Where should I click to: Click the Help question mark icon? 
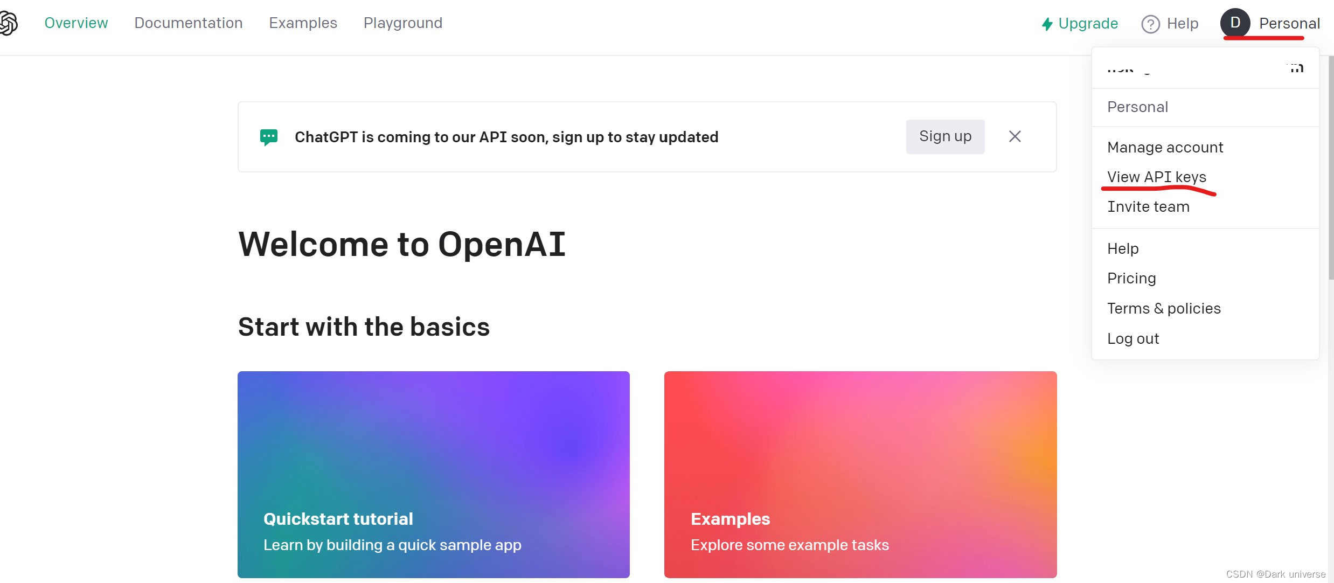coord(1150,24)
